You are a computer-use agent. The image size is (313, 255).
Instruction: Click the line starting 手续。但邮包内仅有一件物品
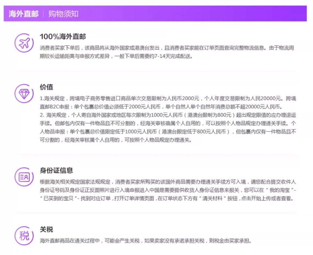tap(168, 123)
